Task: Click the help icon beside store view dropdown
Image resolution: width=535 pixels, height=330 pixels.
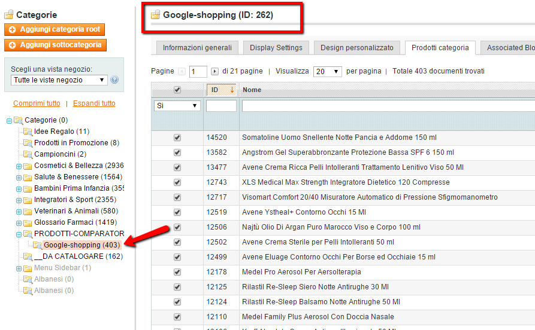Action: (114, 80)
